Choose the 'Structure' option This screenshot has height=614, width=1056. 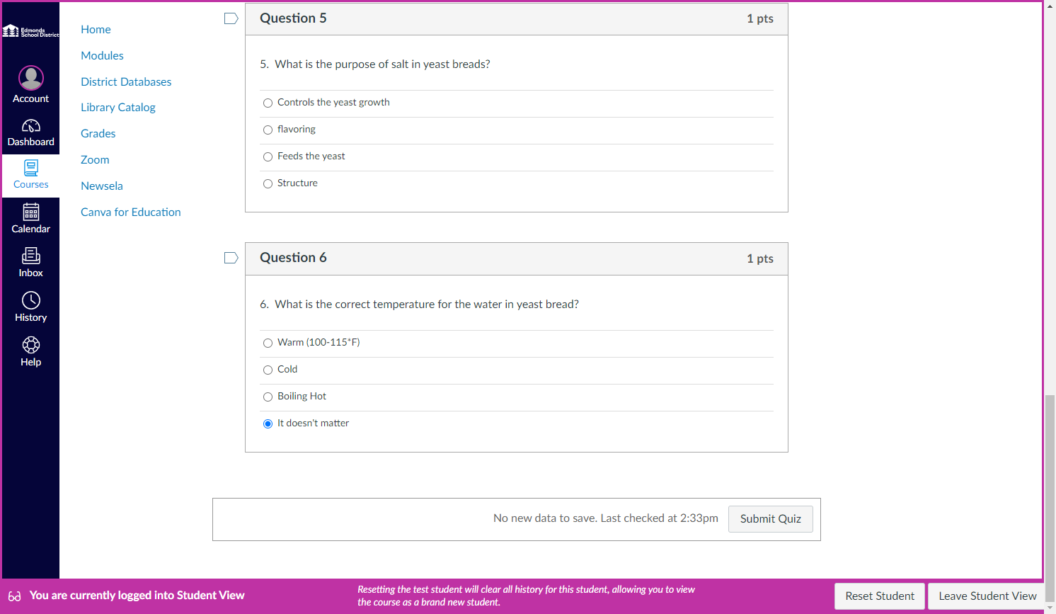pos(268,184)
